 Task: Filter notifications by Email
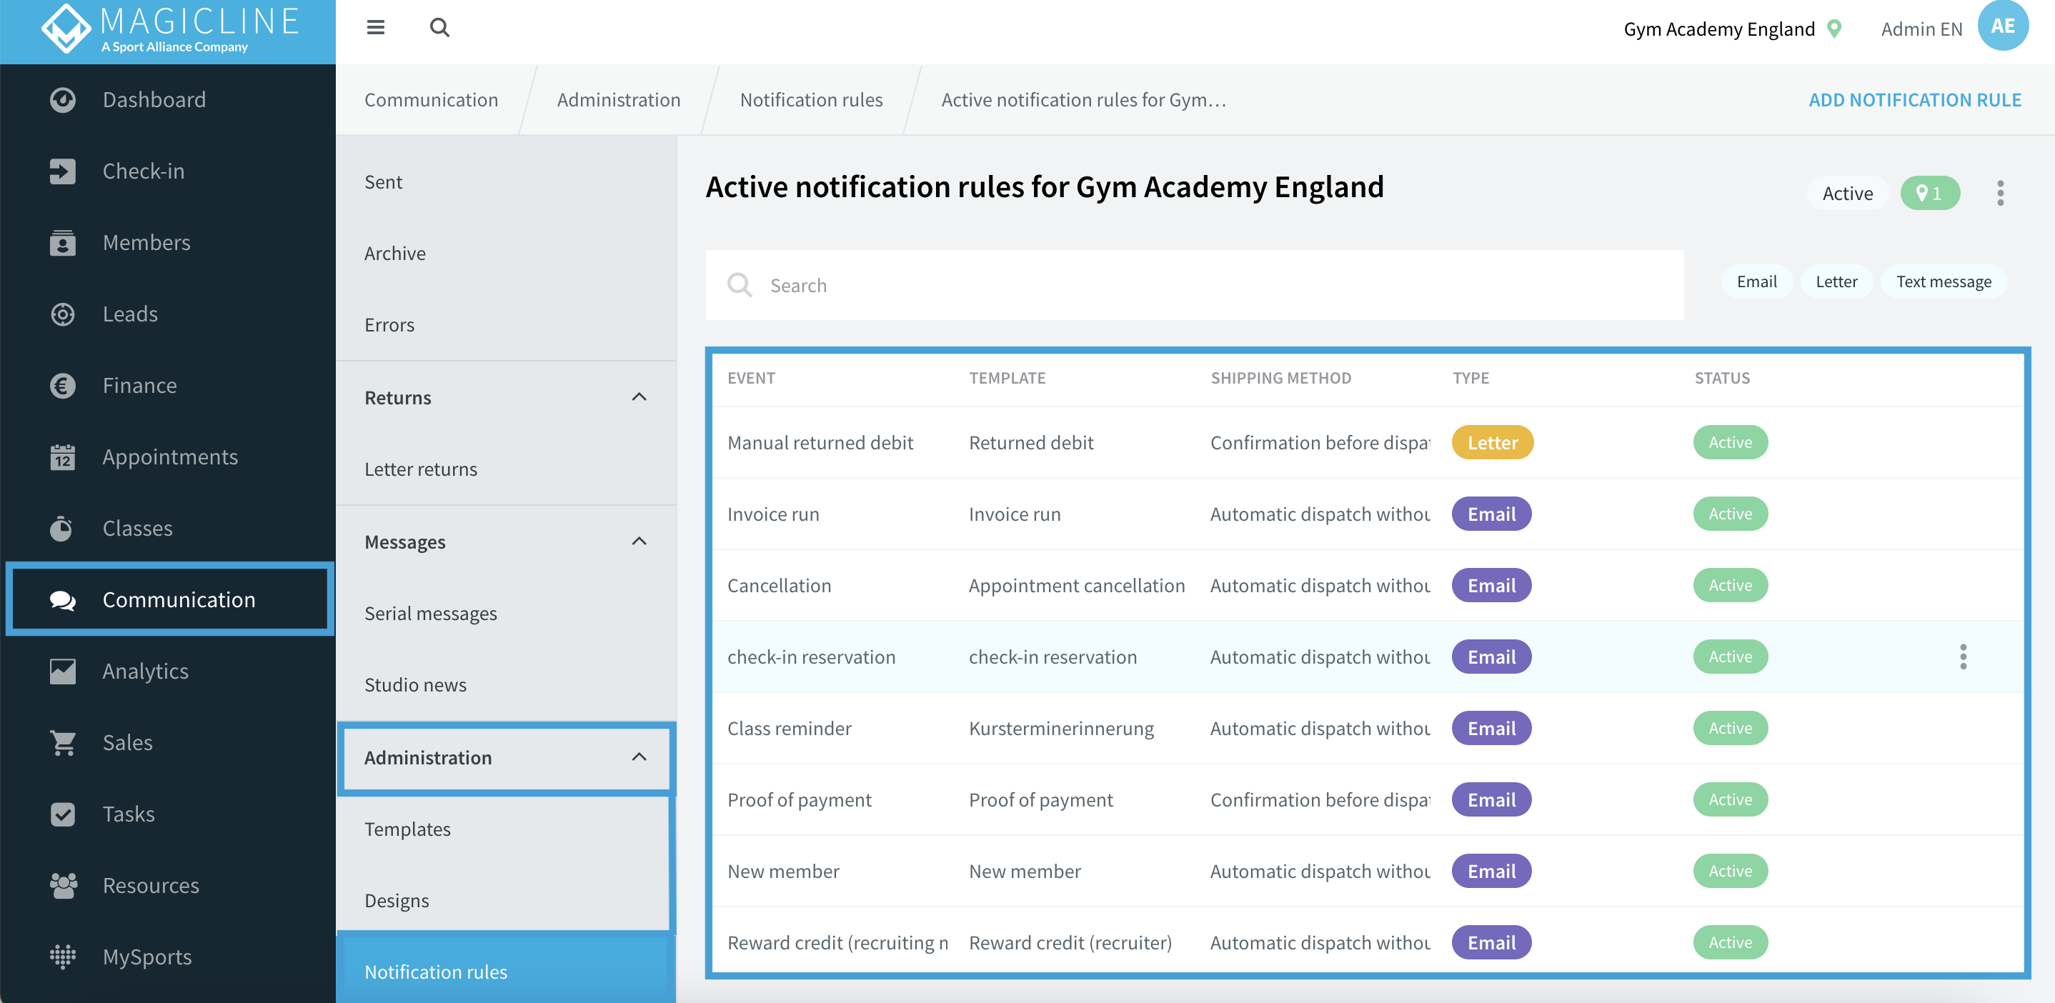(x=1756, y=281)
